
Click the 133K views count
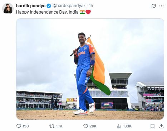coord(127,126)
